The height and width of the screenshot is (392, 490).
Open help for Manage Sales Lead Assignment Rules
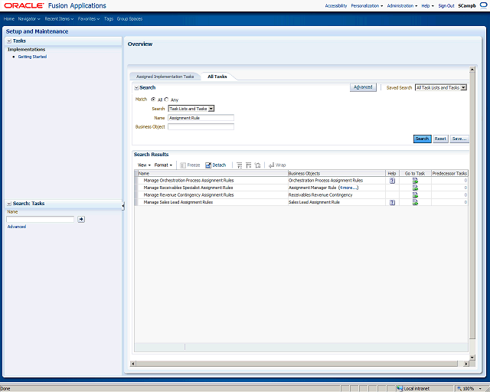point(392,203)
